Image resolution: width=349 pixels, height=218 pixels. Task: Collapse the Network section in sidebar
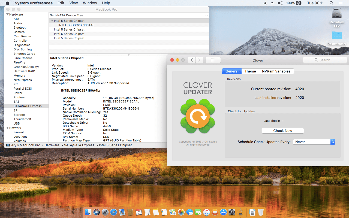point(8,128)
